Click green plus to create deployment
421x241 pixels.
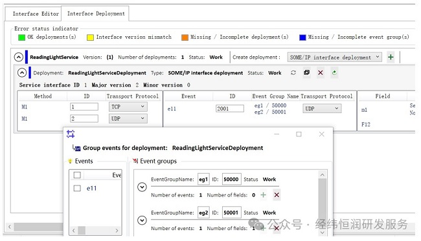[x=391, y=57]
